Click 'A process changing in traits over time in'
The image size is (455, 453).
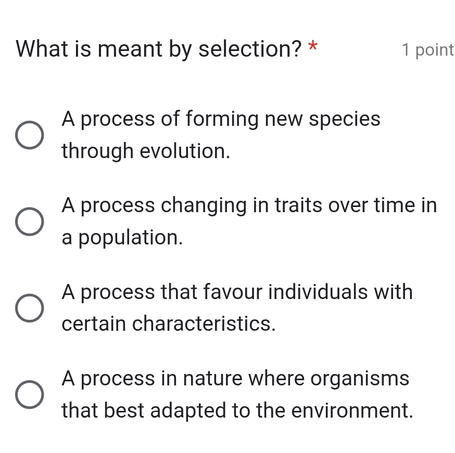[x=249, y=205]
